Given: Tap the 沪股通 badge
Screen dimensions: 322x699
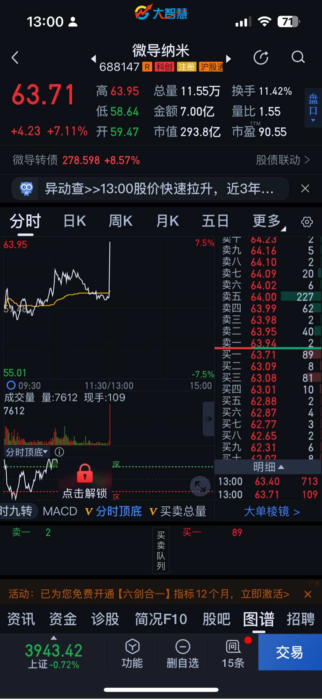Looking at the screenshot, I should 211,67.
